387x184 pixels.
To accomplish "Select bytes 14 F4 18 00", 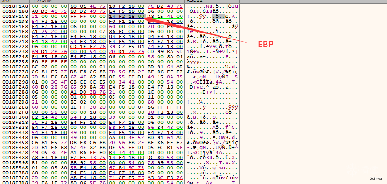I will coord(126,158).
